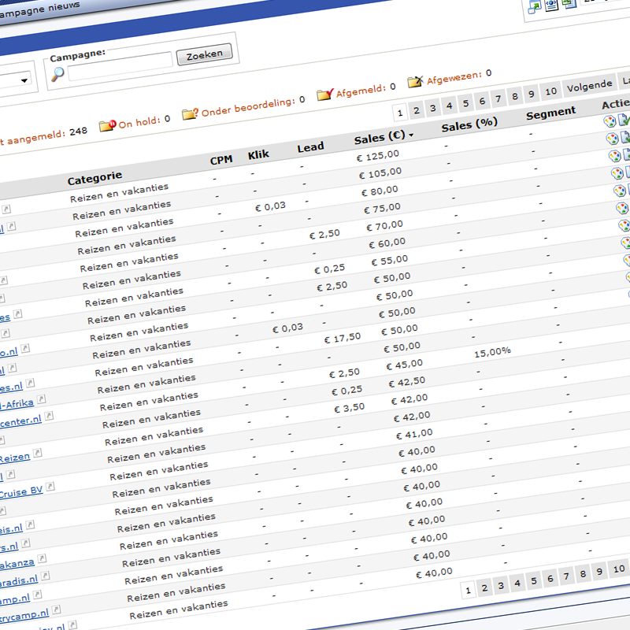630x630 pixels.
Task: Go to page 7 in bottom pagination
Action: click(566, 577)
